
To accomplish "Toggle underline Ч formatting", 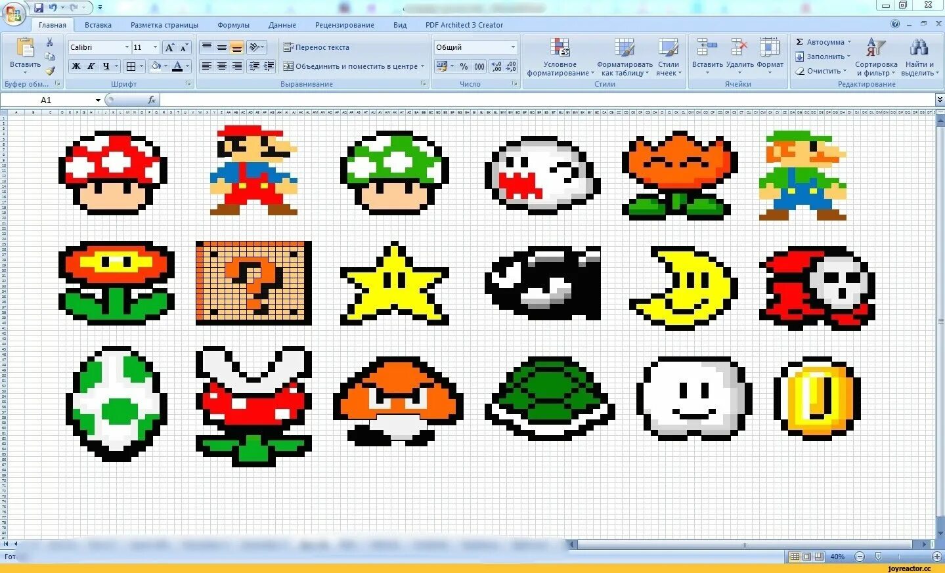I will [x=106, y=66].
